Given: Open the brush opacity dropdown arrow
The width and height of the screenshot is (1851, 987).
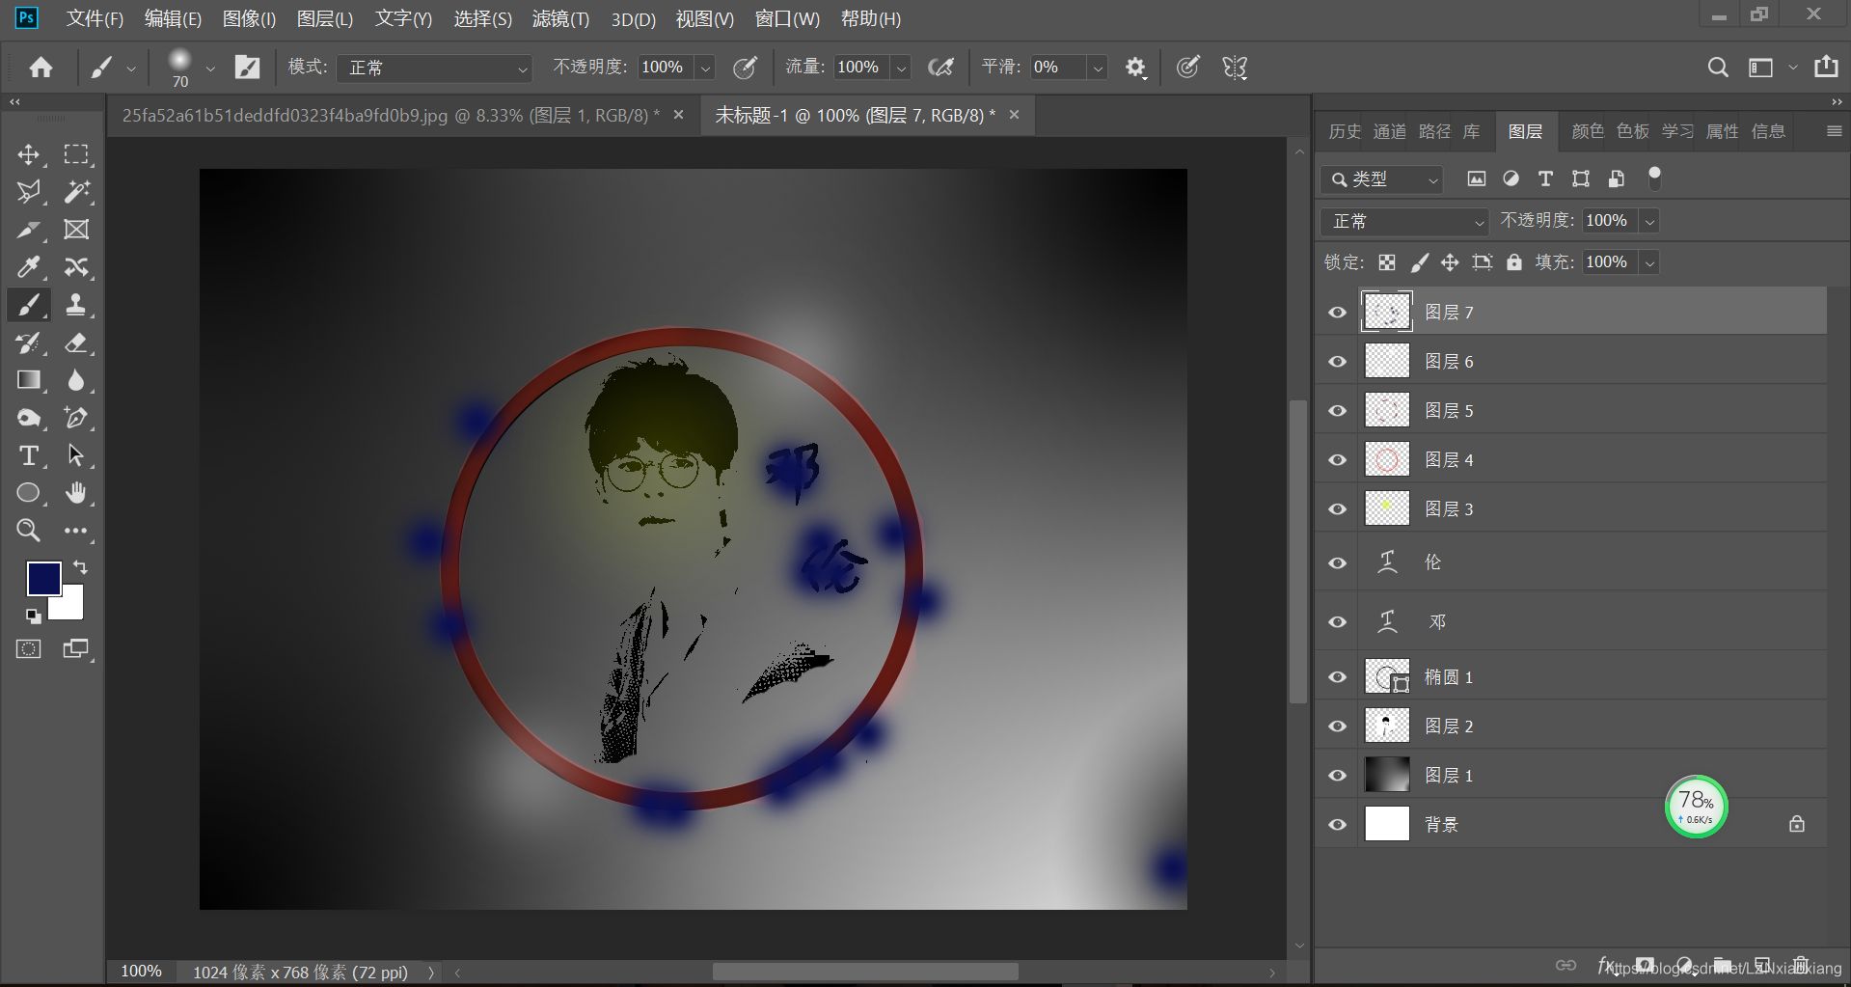Looking at the screenshot, I should tap(706, 68).
